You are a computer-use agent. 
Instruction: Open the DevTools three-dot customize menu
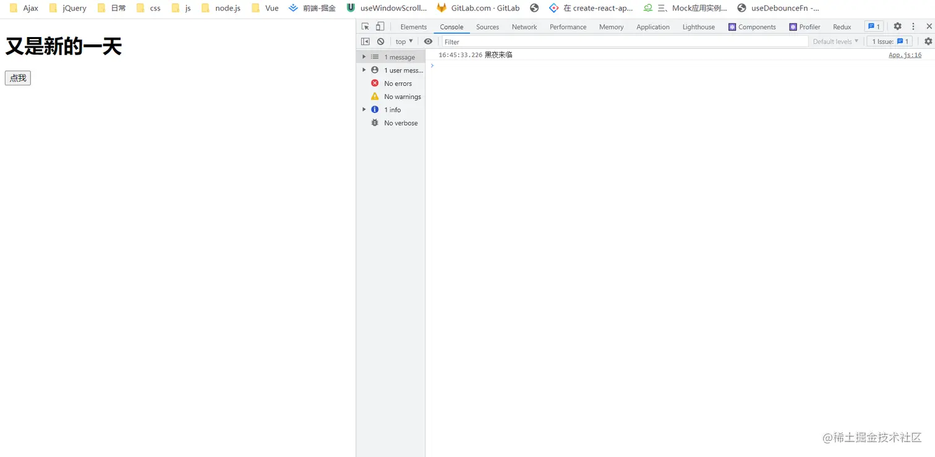(x=913, y=27)
